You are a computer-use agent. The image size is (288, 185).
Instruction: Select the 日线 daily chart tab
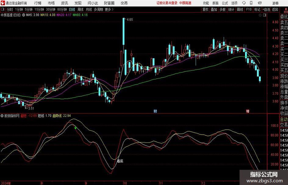point(72,9)
